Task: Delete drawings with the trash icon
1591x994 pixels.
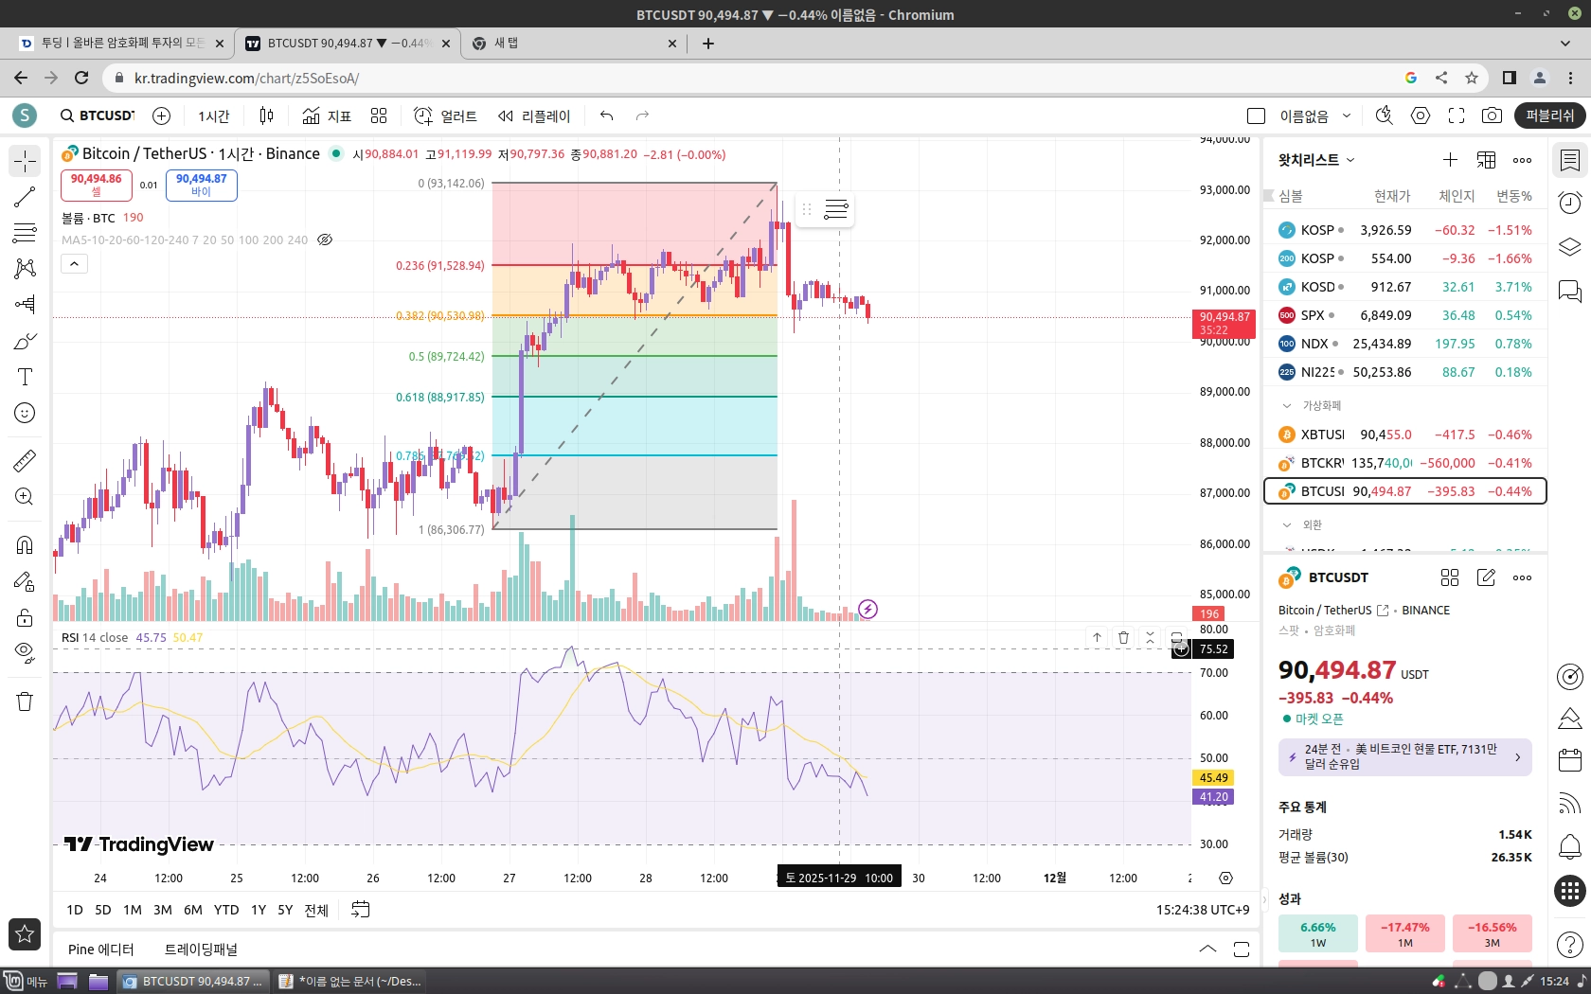Action: (25, 701)
